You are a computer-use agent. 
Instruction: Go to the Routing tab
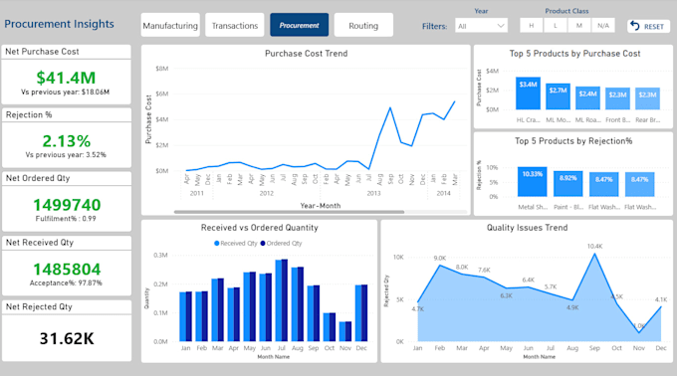363,26
